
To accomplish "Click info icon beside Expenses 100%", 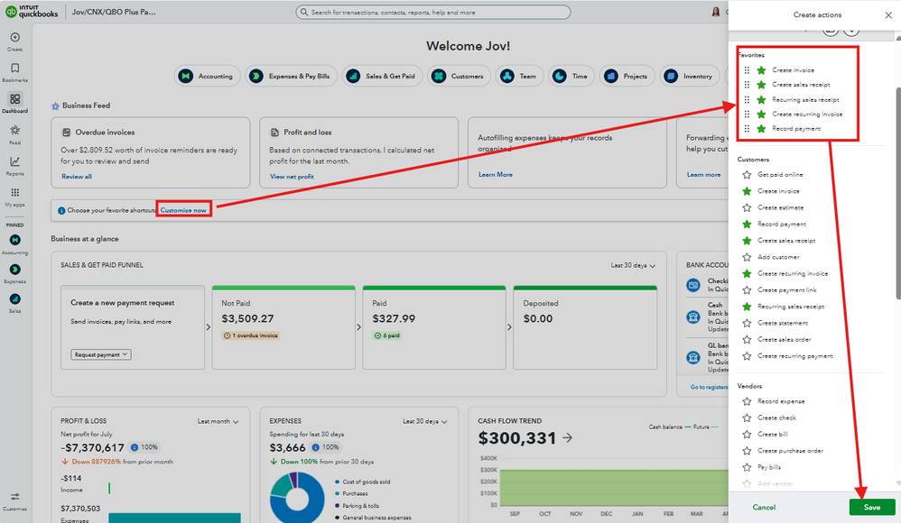I will click(315, 447).
